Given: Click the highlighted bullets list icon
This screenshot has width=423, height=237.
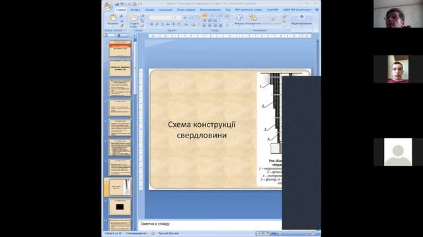Looking at the screenshot, I should (x=204, y=16).
